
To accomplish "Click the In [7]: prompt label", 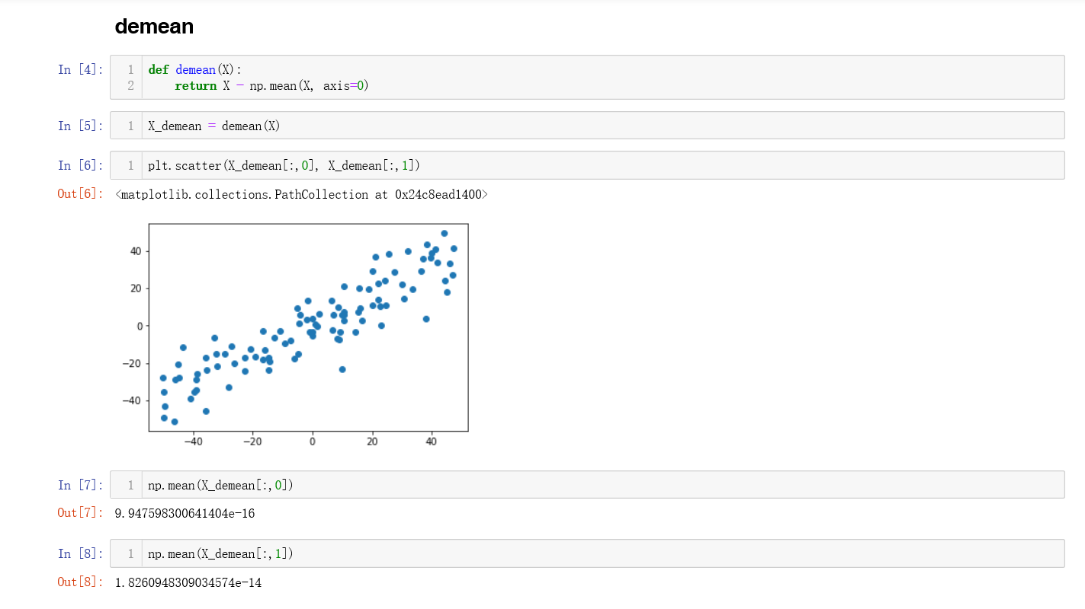I will (80, 485).
